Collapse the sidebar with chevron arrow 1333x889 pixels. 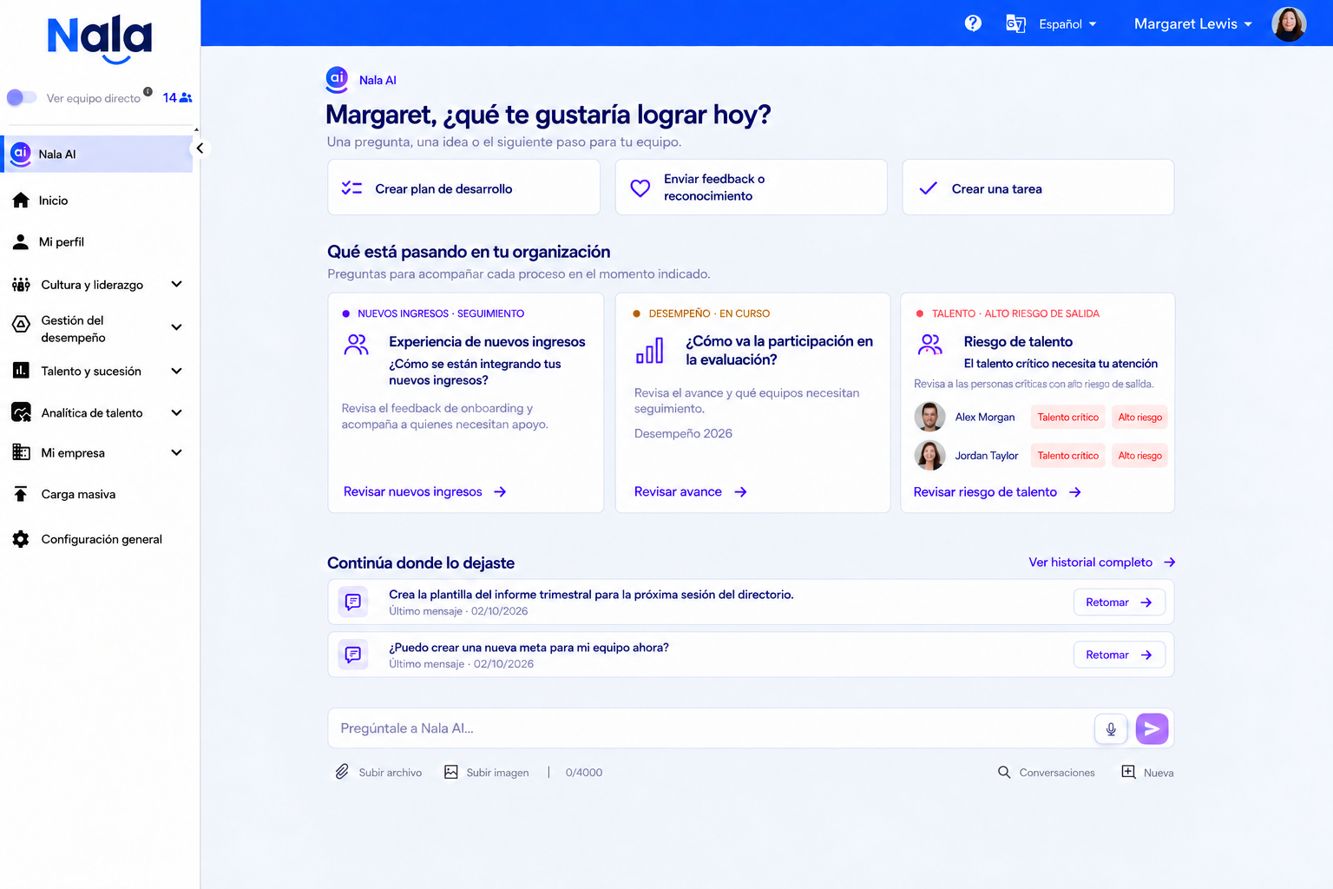pyautogui.click(x=200, y=148)
